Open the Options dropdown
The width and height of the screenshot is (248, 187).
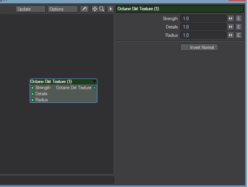click(63, 9)
